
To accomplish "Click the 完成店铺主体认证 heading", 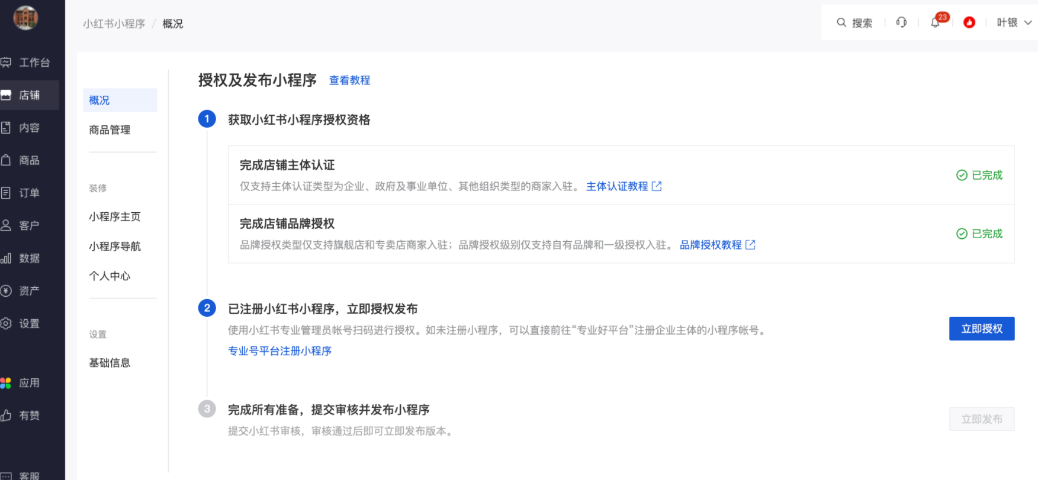I will [287, 165].
